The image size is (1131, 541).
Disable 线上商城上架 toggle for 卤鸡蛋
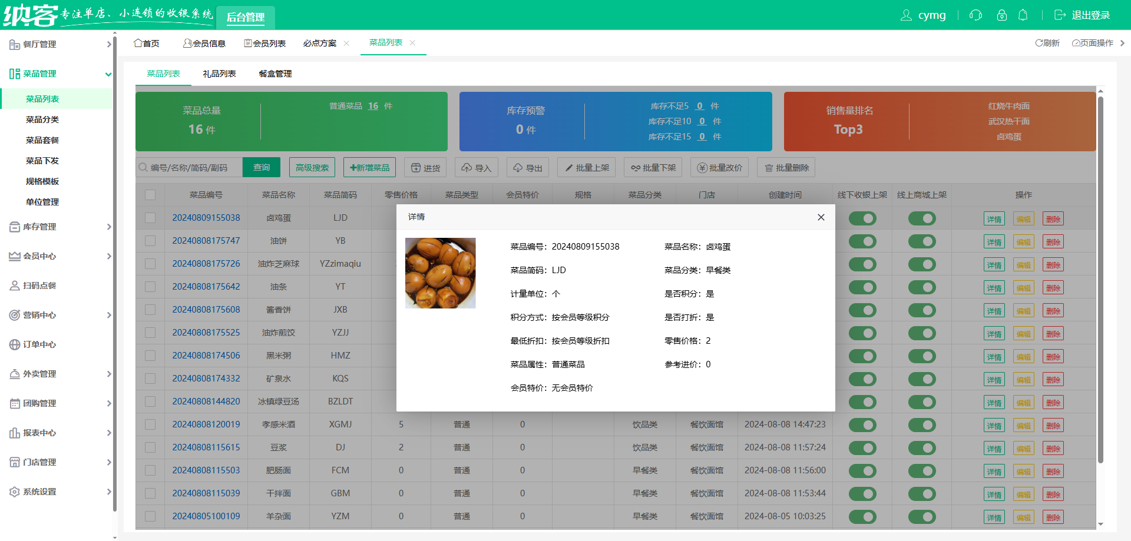click(x=922, y=218)
